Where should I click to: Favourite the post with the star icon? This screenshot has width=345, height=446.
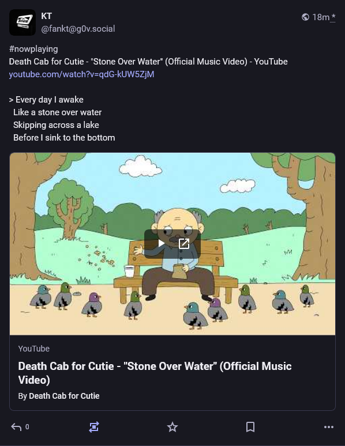point(172,427)
